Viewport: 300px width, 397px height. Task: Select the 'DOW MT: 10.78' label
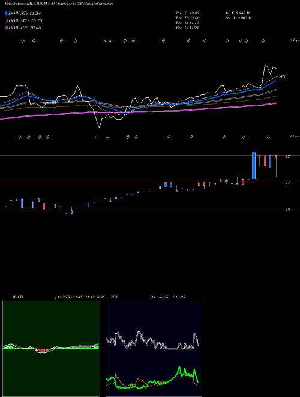(x=25, y=21)
